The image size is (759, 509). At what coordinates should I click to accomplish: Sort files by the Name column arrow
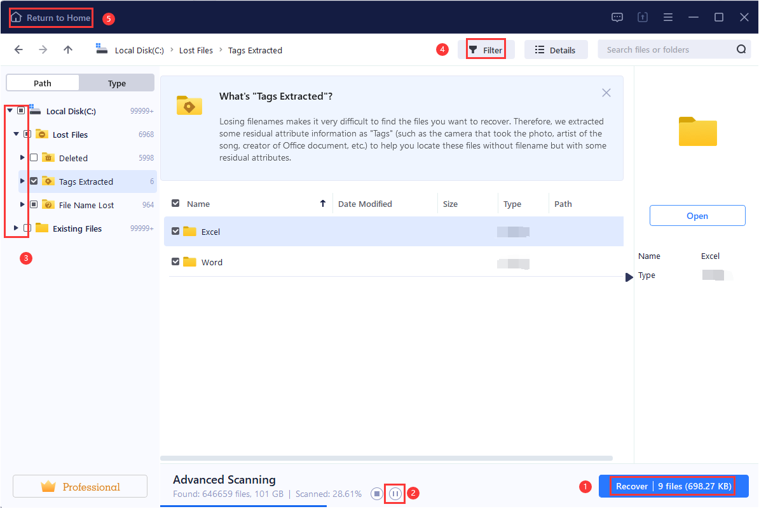point(323,203)
